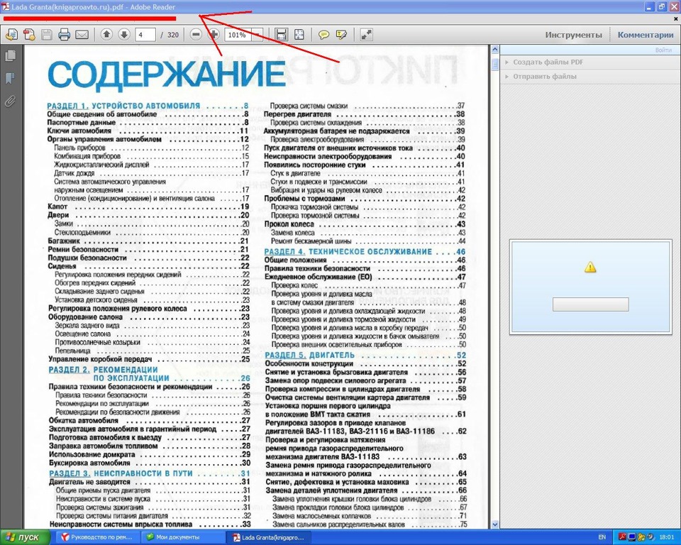Click the EN language indicator in tray
Screen dimensions: 681x545
point(602,537)
